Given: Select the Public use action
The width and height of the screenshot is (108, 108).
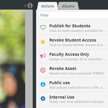Looking at the screenshot, I should [x=72, y=85].
